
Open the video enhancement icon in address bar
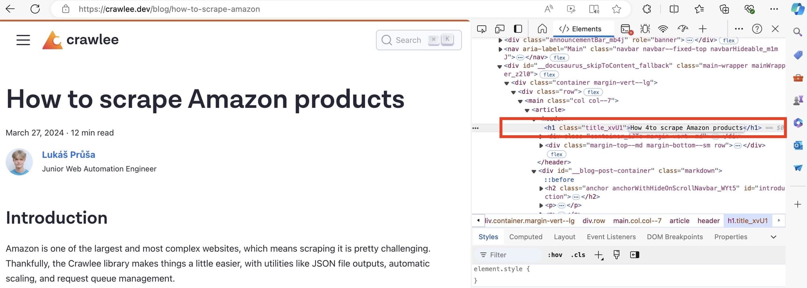(571, 9)
